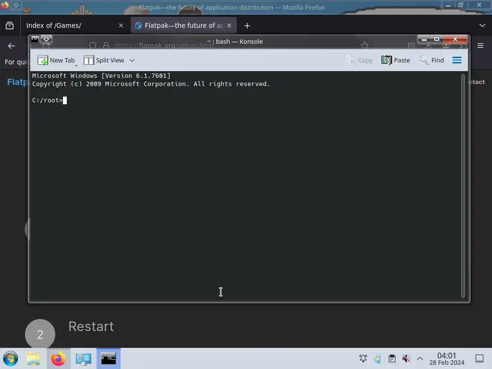Open the Konsole hamburger menu
The height and width of the screenshot is (369, 492).
(457, 60)
